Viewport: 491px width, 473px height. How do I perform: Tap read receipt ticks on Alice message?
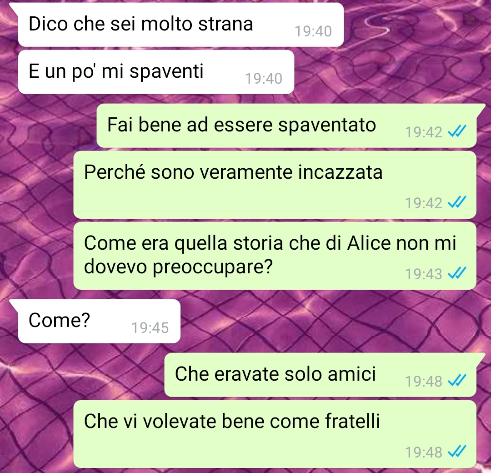pyautogui.click(x=457, y=273)
